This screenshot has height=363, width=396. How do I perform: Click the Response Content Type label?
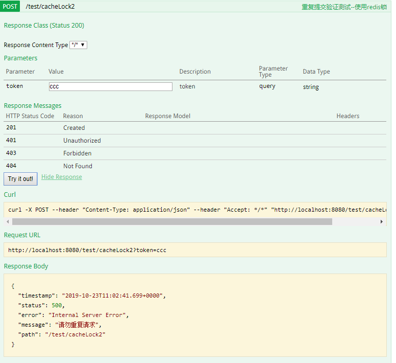(36, 45)
